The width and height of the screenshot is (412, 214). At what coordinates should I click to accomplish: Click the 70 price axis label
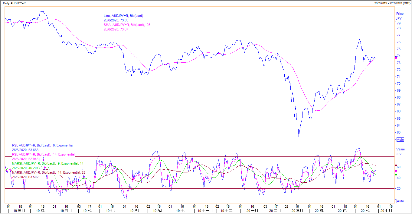[x=399, y=83]
